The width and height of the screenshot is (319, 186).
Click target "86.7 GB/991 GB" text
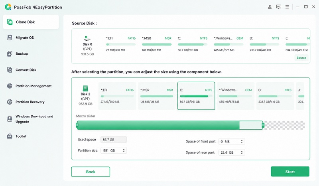pos(190,102)
